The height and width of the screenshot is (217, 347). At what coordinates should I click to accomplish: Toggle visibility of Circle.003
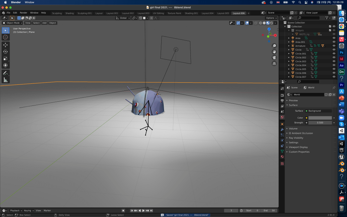point(334,61)
